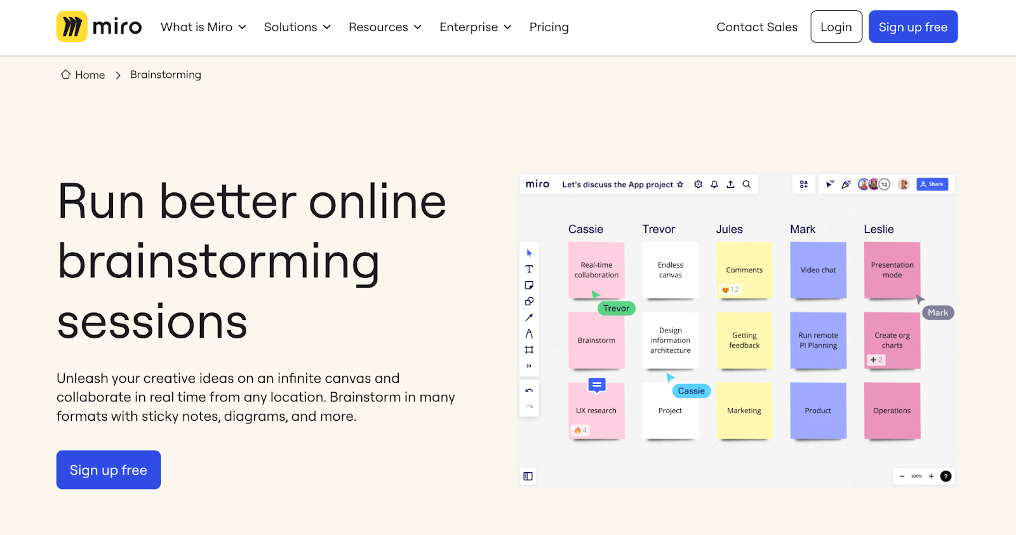The height and width of the screenshot is (535, 1016).
Task: Select the Frame tool in board toolbar
Action: pyautogui.click(x=529, y=350)
